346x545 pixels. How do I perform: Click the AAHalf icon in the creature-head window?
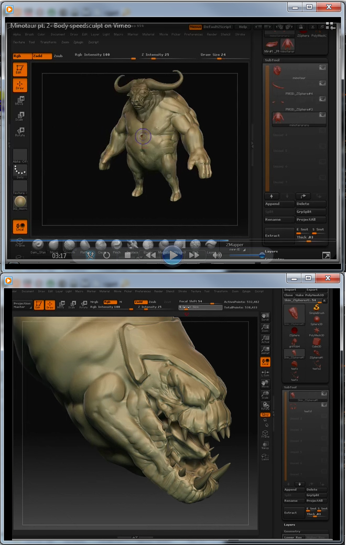point(265,350)
